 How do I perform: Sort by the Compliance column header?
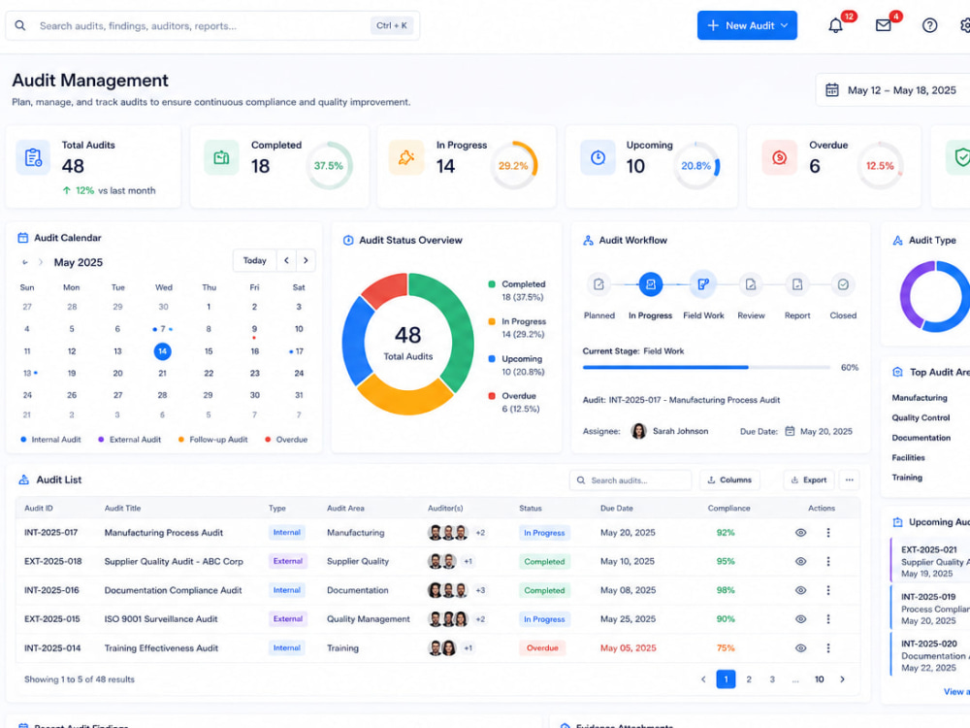tap(728, 509)
